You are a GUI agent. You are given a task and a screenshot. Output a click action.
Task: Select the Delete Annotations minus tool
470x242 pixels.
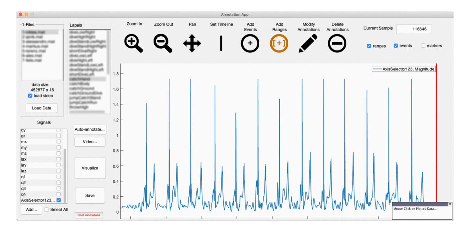337,43
